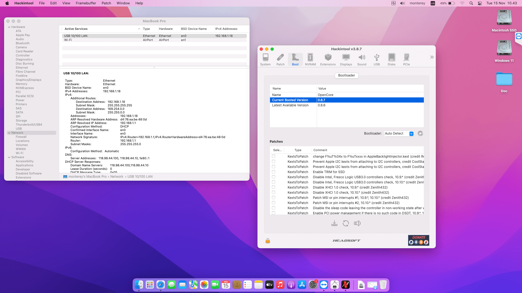Collapse the Software group in the sidebar
The height and width of the screenshot is (293, 522).
coord(9,157)
